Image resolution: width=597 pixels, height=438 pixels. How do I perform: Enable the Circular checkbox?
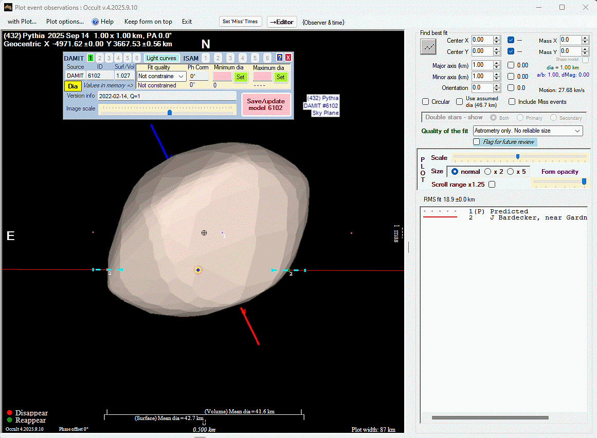[426, 102]
